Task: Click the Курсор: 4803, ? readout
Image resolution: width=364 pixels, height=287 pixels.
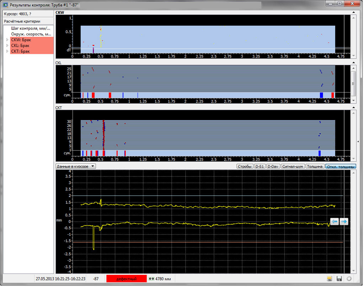Action: point(28,14)
